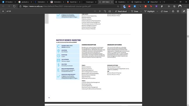The height and width of the screenshot is (106, 189).
Task: Select the Erase tool
Action: [x=164, y=11]
